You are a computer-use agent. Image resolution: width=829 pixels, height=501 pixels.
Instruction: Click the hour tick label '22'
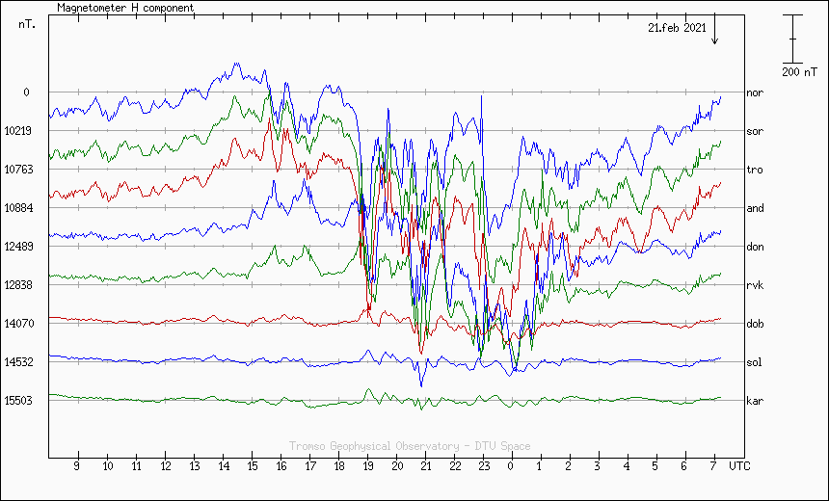click(455, 466)
